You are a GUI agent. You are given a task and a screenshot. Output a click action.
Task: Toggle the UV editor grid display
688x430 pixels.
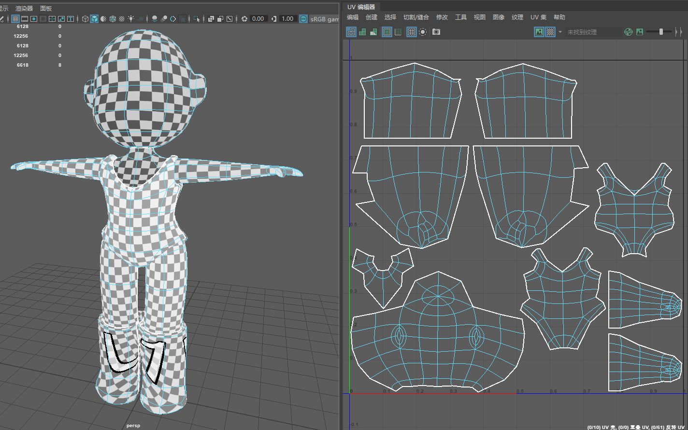click(411, 32)
